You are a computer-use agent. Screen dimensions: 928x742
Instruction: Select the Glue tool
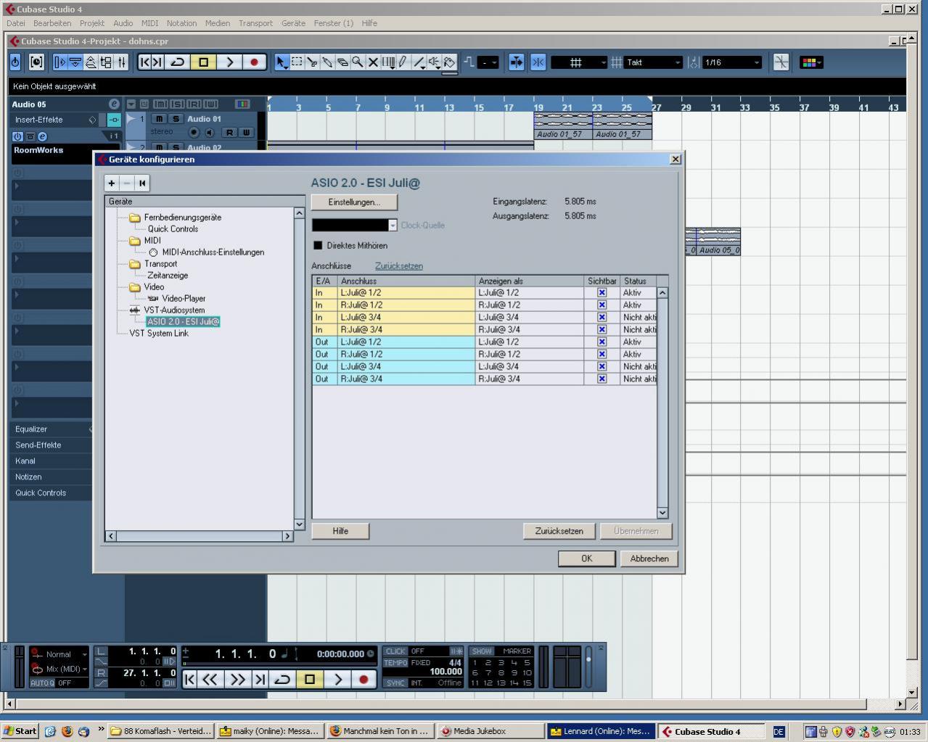(x=327, y=62)
